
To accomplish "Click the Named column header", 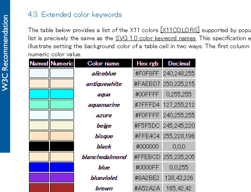I will click(x=39, y=63).
